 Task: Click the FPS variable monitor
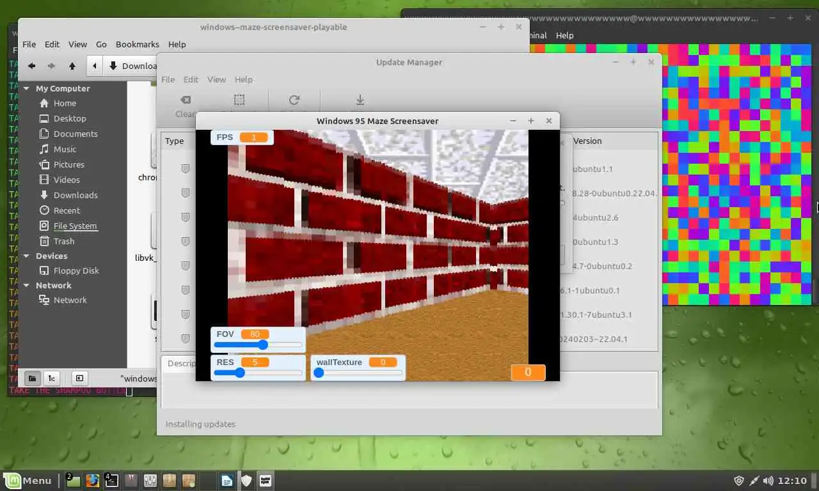(x=242, y=137)
